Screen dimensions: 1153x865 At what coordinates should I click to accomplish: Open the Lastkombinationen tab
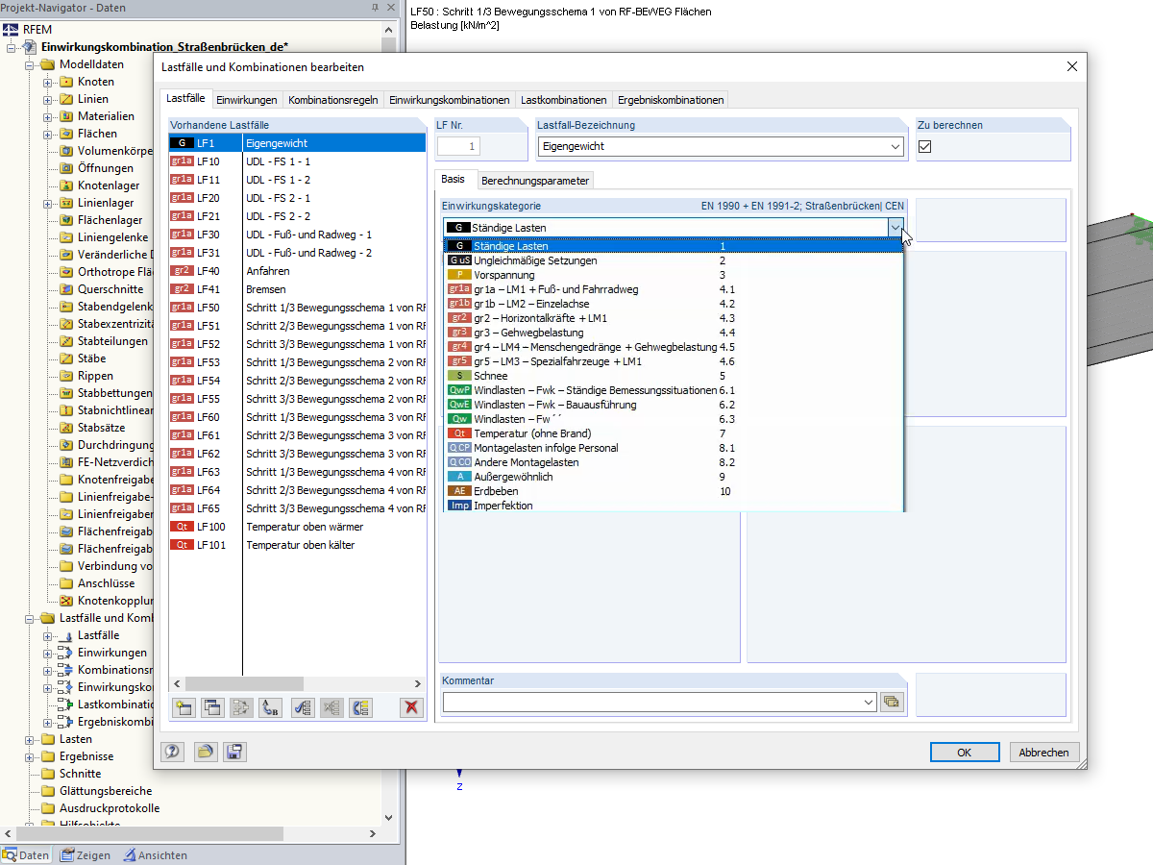[x=564, y=100]
